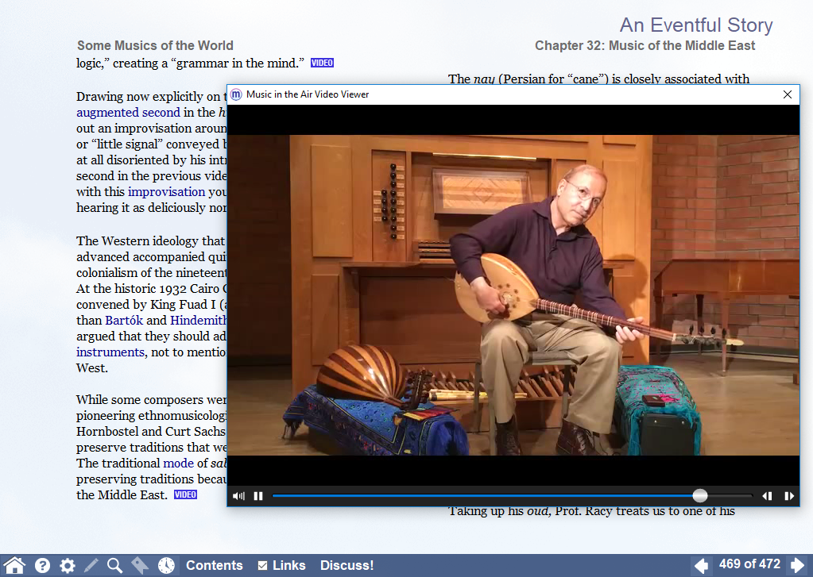Select the pencil annotation tool
The image size is (813, 577).
click(x=91, y=565)
